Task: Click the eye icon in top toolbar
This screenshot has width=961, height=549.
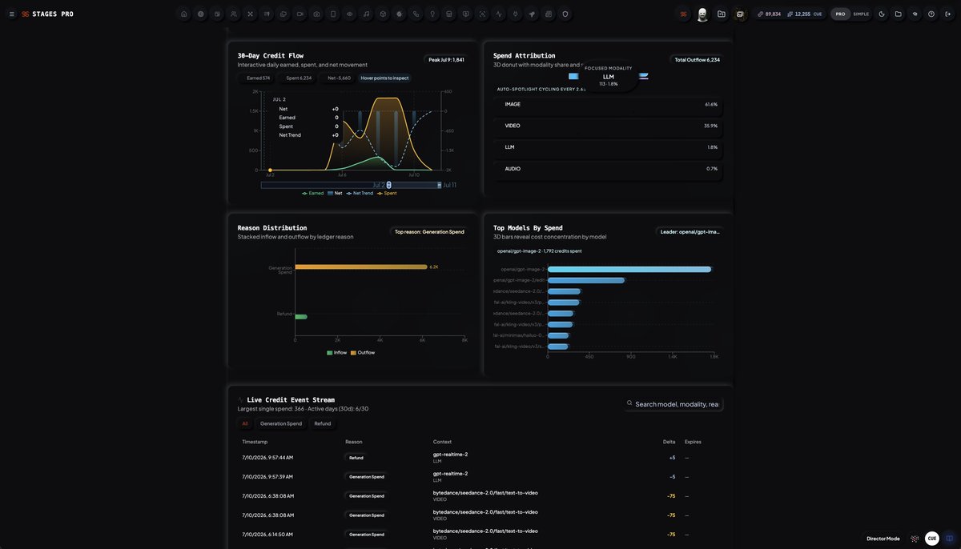Action: click(350, 14)
